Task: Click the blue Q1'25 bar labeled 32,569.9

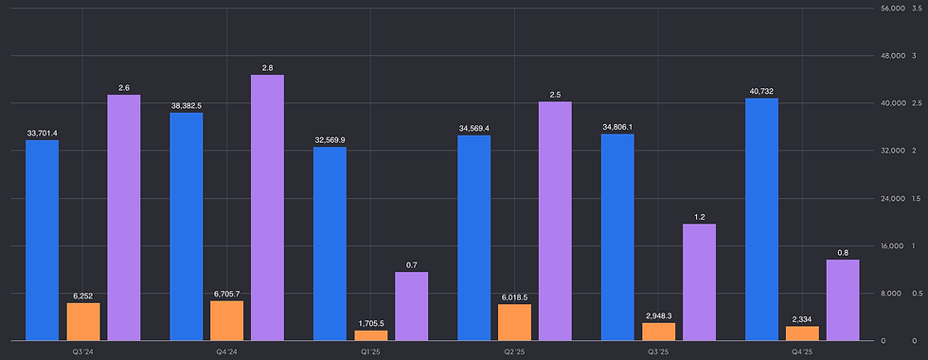Action: (x=330, y=244)
